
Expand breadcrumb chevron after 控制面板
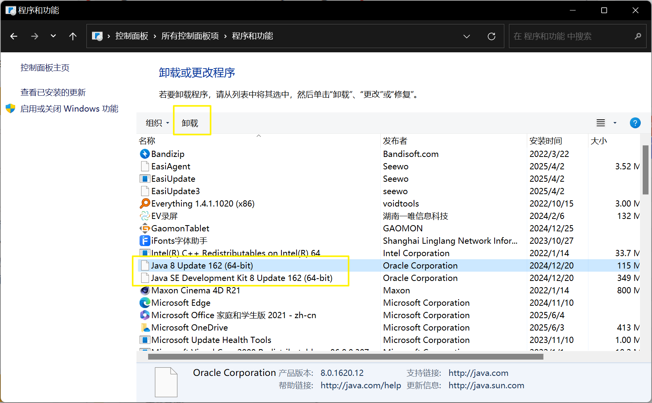(155, 36)
